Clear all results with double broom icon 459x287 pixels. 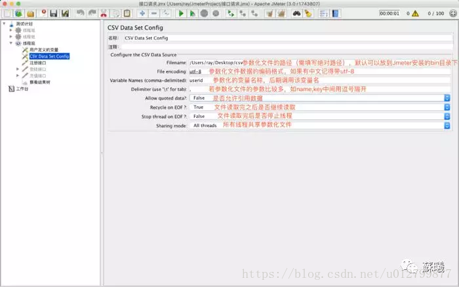click(281, 14)
